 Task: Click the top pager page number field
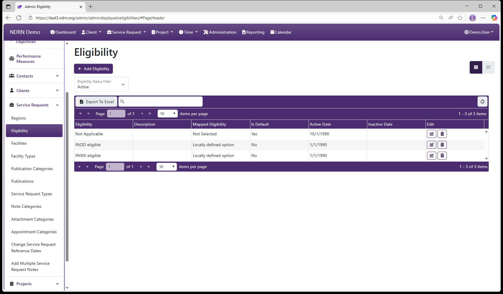(x=116, y=114)
